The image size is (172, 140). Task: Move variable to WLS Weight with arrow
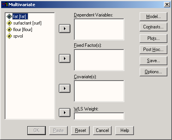coord(65,112)
